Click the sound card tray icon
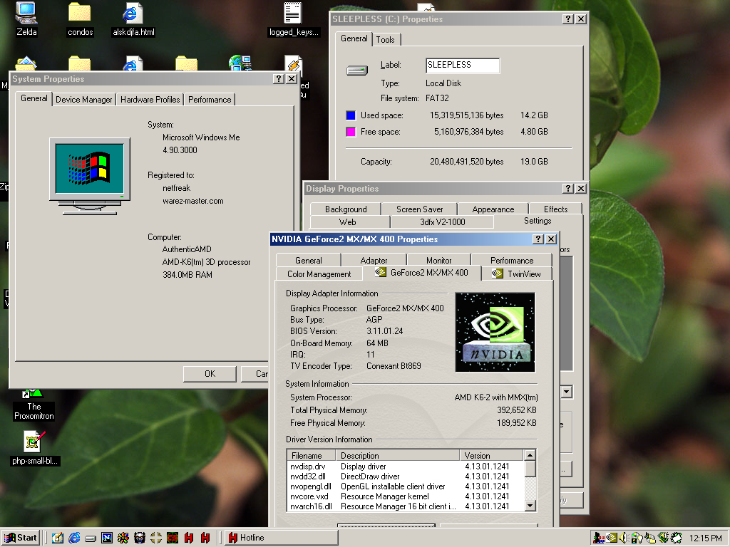Image resolution: width=730 pixels, height=547 pixels. pyautogui.click(x=663, y=538)
